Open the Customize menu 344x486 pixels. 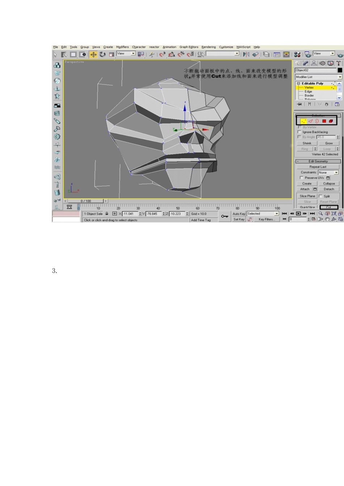(x=226, y=47)
